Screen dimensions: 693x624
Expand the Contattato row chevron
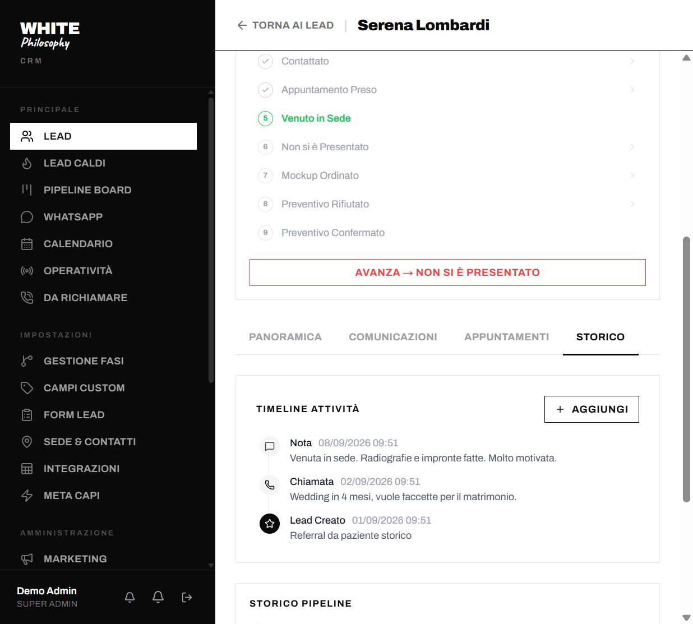coord(632,61)
